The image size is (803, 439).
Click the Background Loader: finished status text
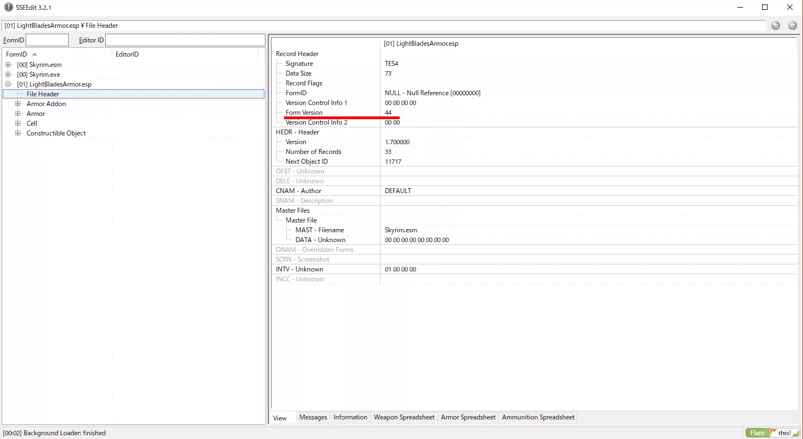click(x=55, y=433)
